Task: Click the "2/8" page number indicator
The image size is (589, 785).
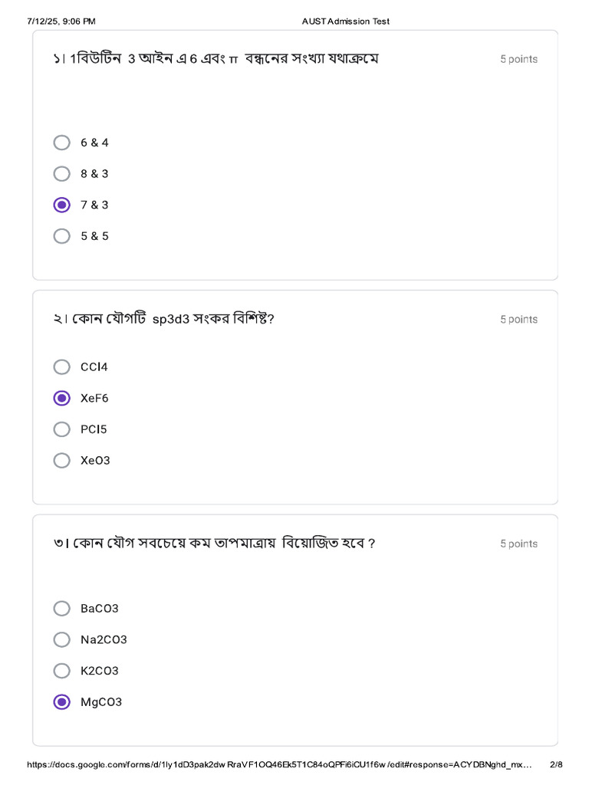Action: point(557,764)
